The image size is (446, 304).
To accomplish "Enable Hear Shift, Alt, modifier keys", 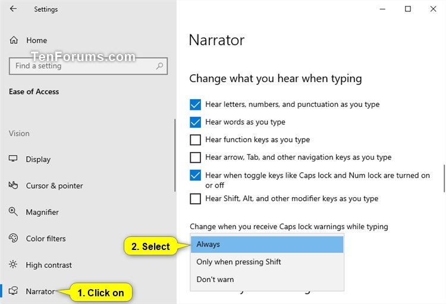I will pos(196,198).
